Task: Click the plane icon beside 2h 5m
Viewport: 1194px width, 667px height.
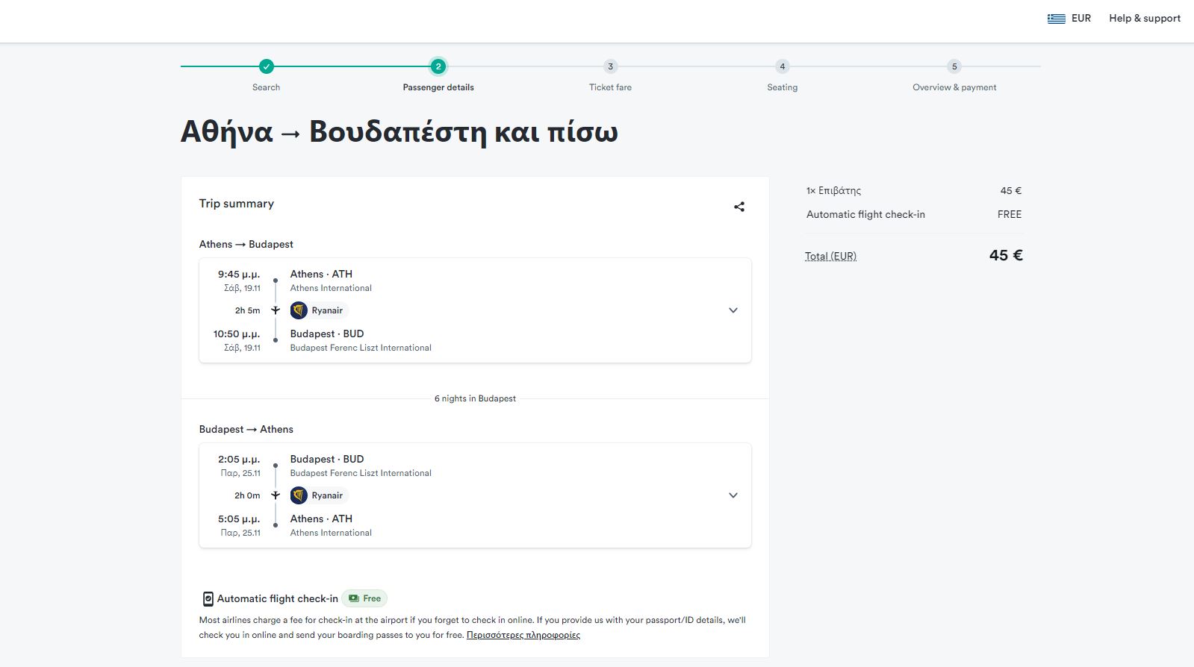Action: (x=276, y=310)
